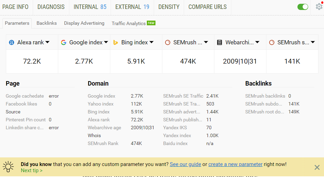Click the SEMrush SE Traffic label

click(x=183, y=96)
